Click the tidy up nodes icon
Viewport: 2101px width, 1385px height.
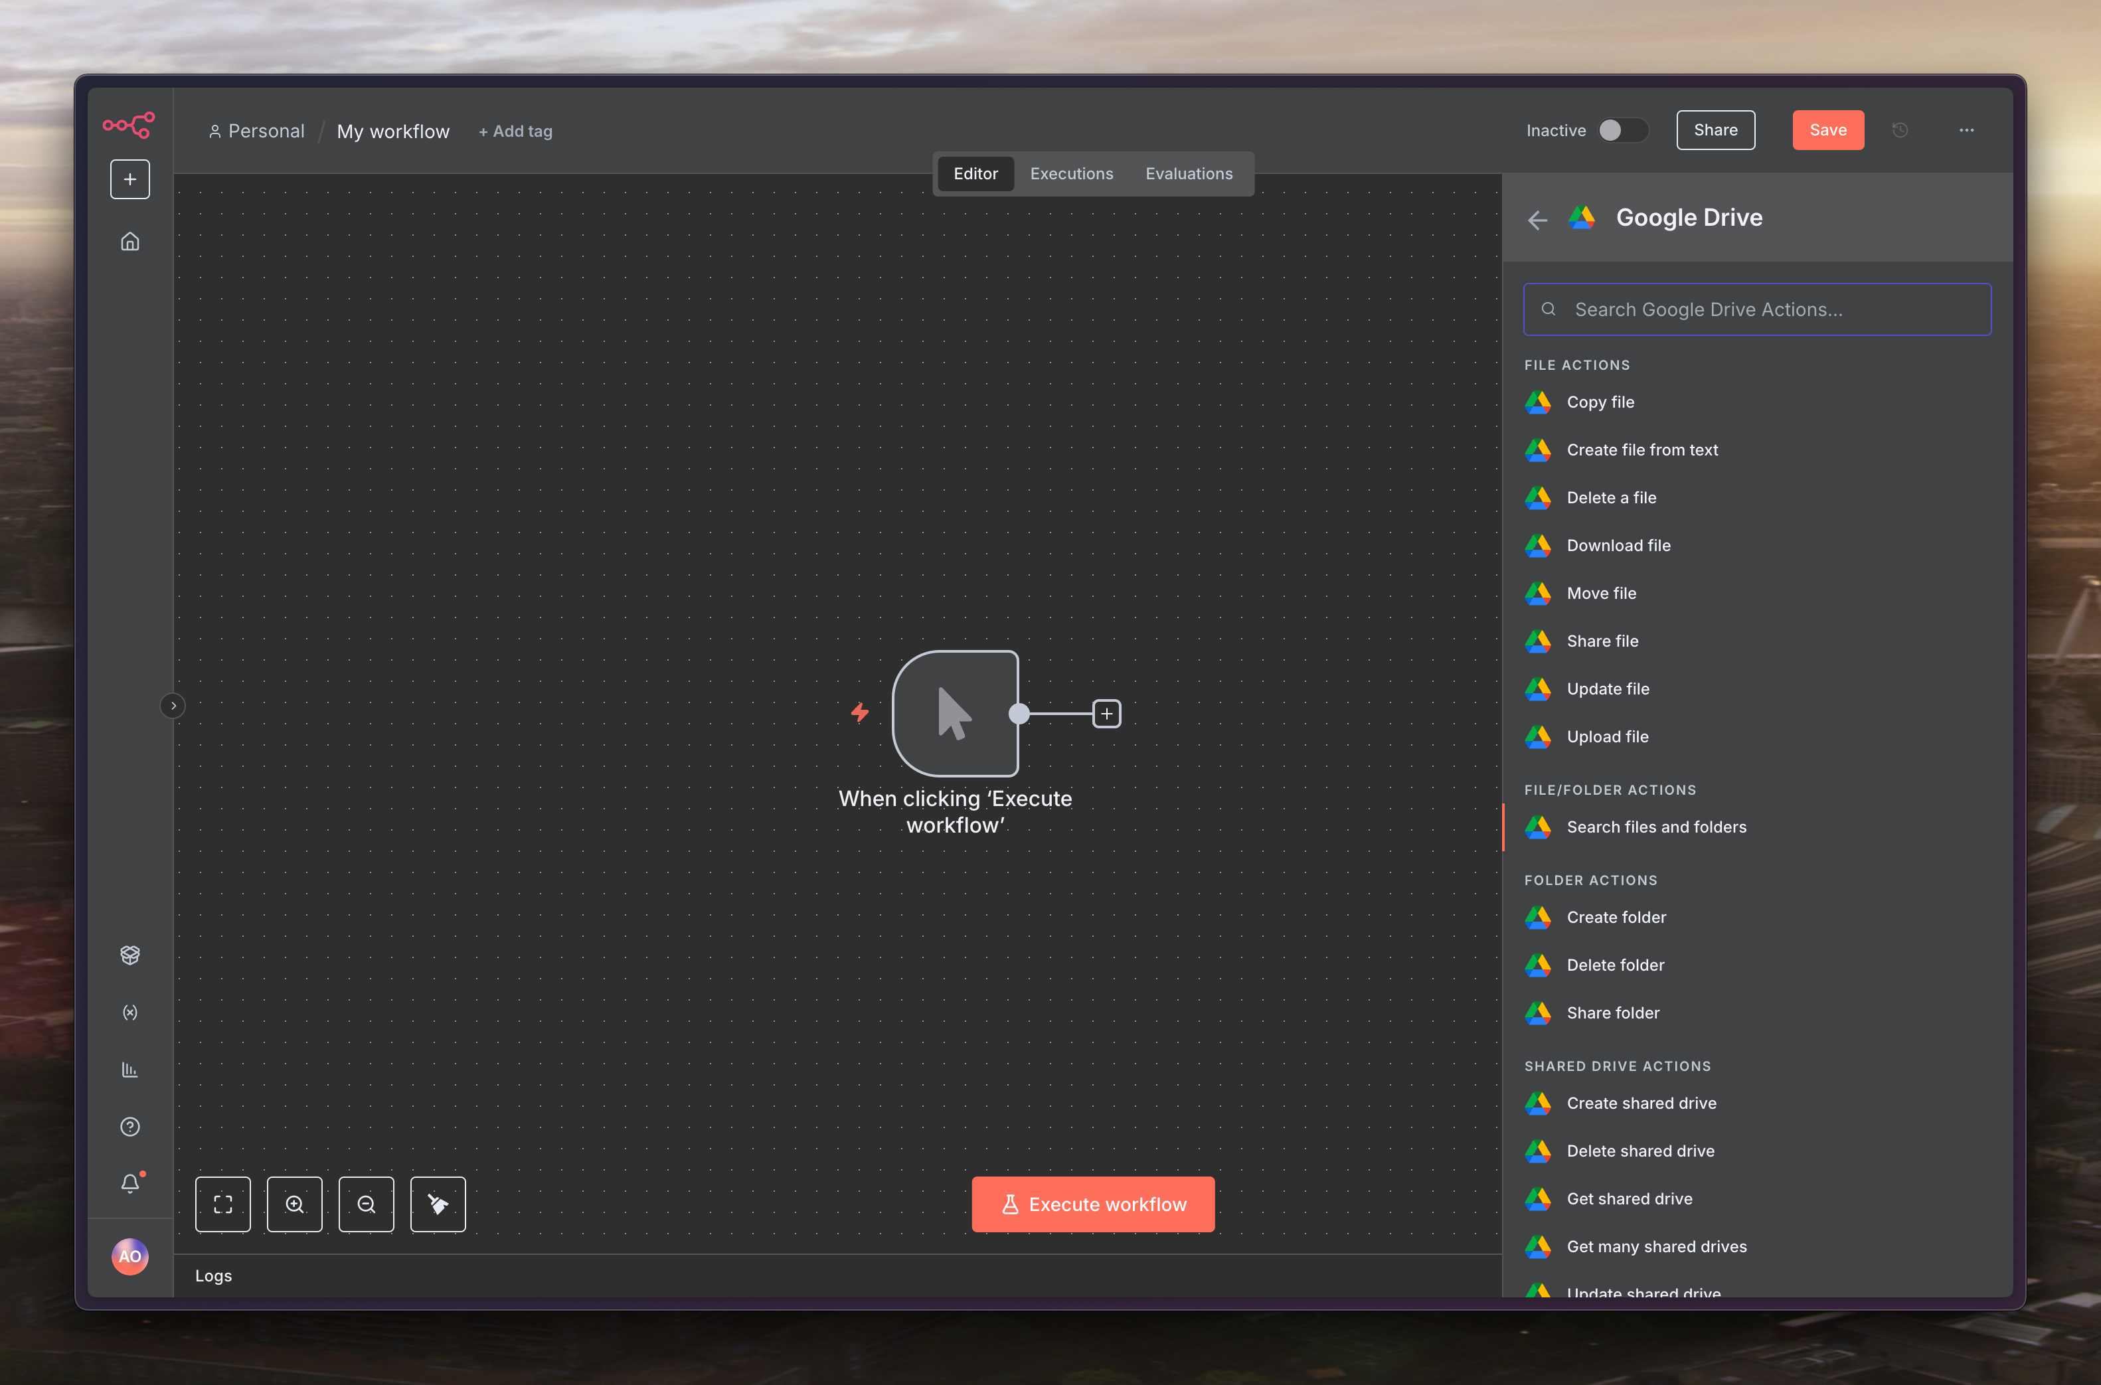click(438, 1204)
